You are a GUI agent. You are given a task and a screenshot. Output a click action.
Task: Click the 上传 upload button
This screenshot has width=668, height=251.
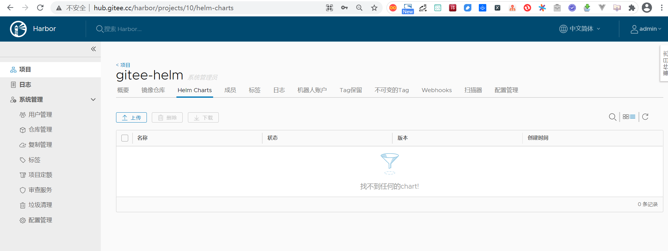pos(131,118)
